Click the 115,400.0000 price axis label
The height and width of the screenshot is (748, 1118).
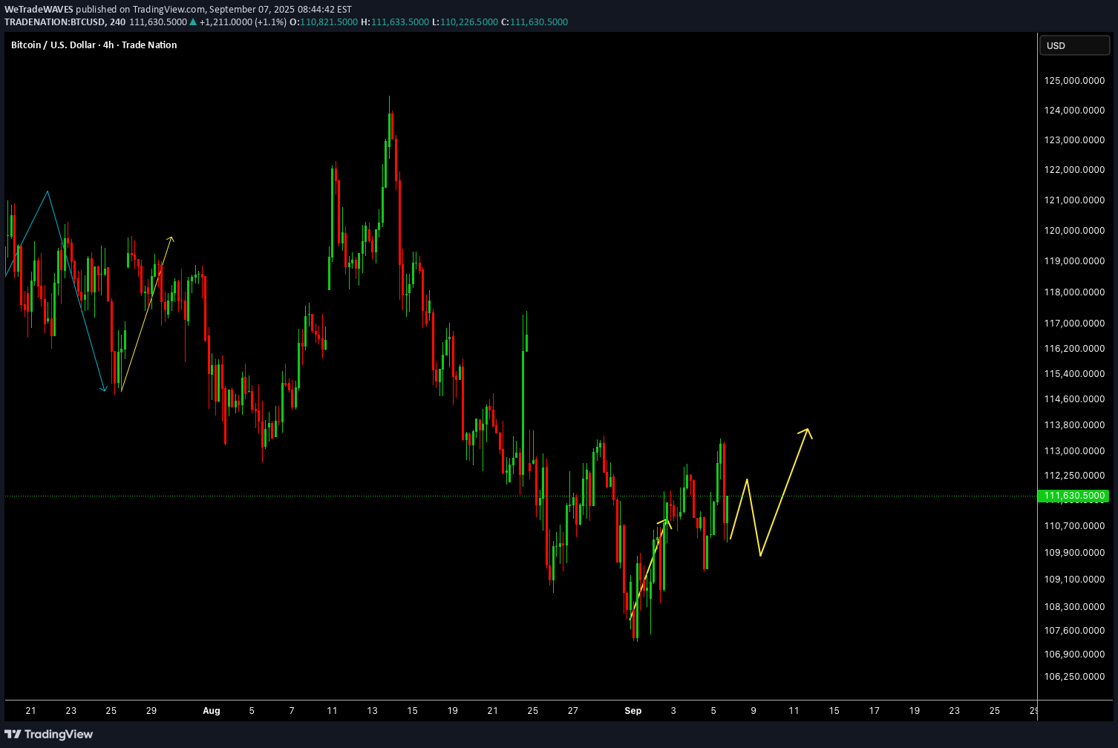pyautogui.click(x=1074, y=374)
